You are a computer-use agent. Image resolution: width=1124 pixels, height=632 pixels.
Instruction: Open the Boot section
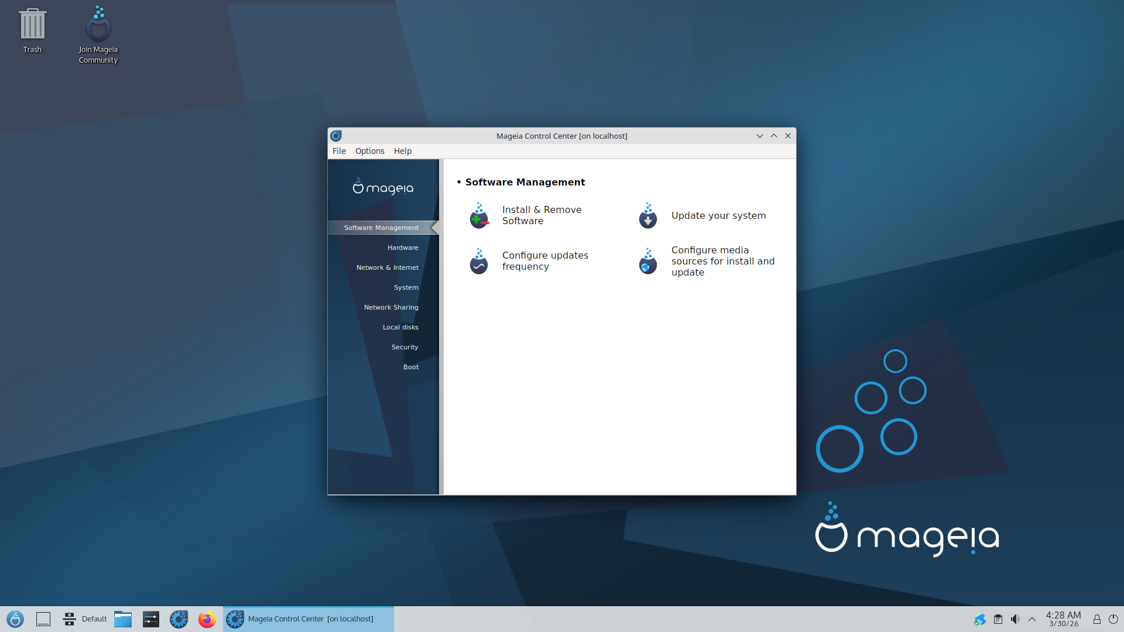pos(411,367)
